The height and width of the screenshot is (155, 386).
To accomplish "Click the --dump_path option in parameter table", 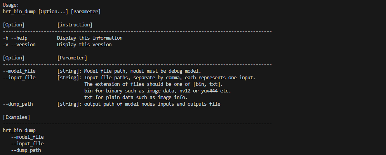I will (x=18, y=104).
